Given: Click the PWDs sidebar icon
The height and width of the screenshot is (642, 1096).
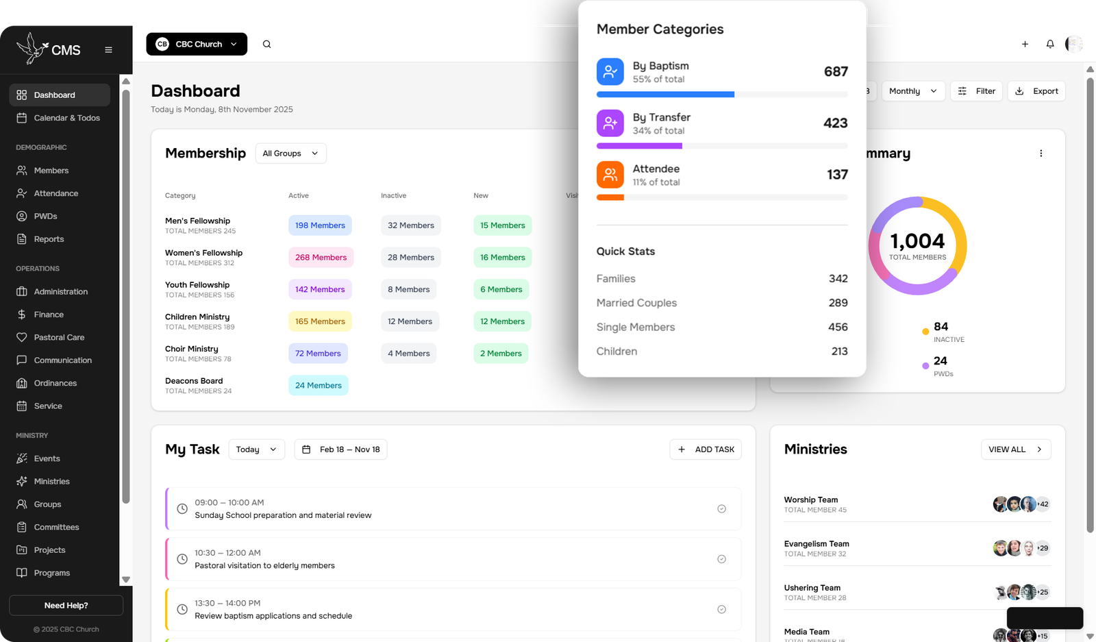Looking at the screenshot, I should click(22, 217).
